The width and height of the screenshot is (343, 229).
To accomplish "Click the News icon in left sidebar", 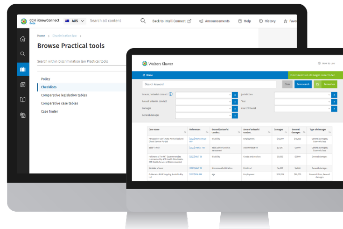I will 22,85.
